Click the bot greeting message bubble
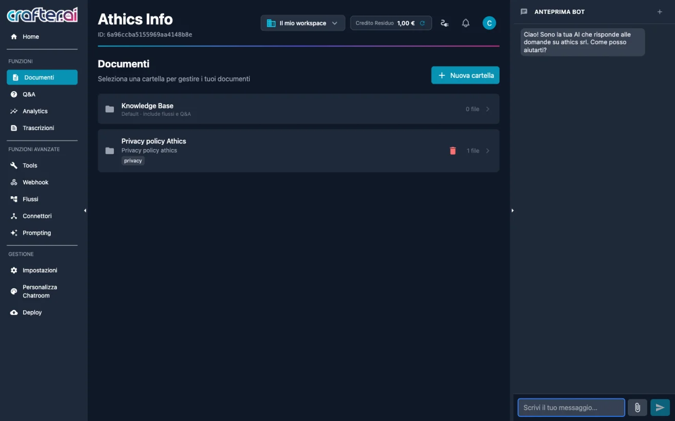Image resolution: width=675 pixels, height=421 pixels. [x=583, y=42]
